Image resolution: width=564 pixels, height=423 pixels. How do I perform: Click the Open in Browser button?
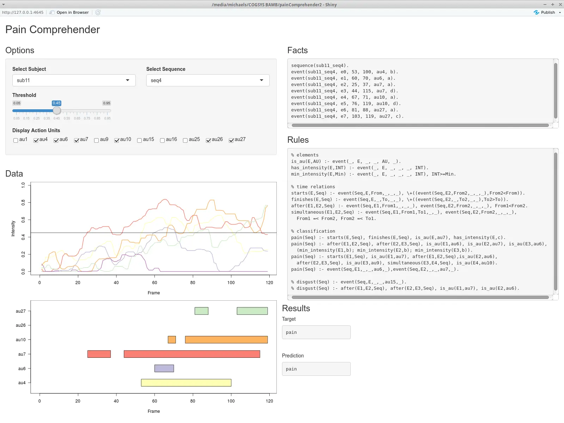click(x=69, y=12)
